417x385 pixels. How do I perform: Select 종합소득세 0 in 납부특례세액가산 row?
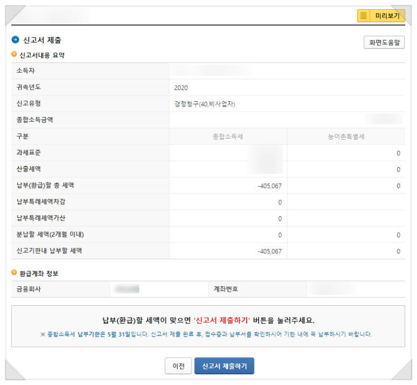click(x=280, y=218)
